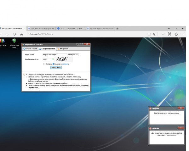Viewport: 189px width, 151px height.
Task: Restore down the browser window
Action: pyautogui.click(x=176, y=29)
